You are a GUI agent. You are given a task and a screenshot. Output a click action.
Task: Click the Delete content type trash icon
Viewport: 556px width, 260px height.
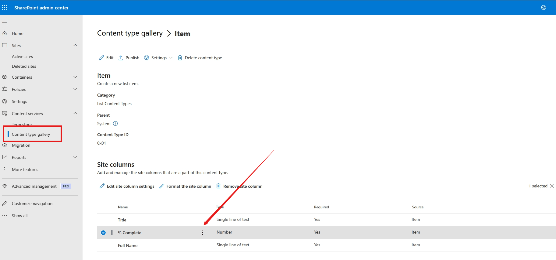click(180, 58)
